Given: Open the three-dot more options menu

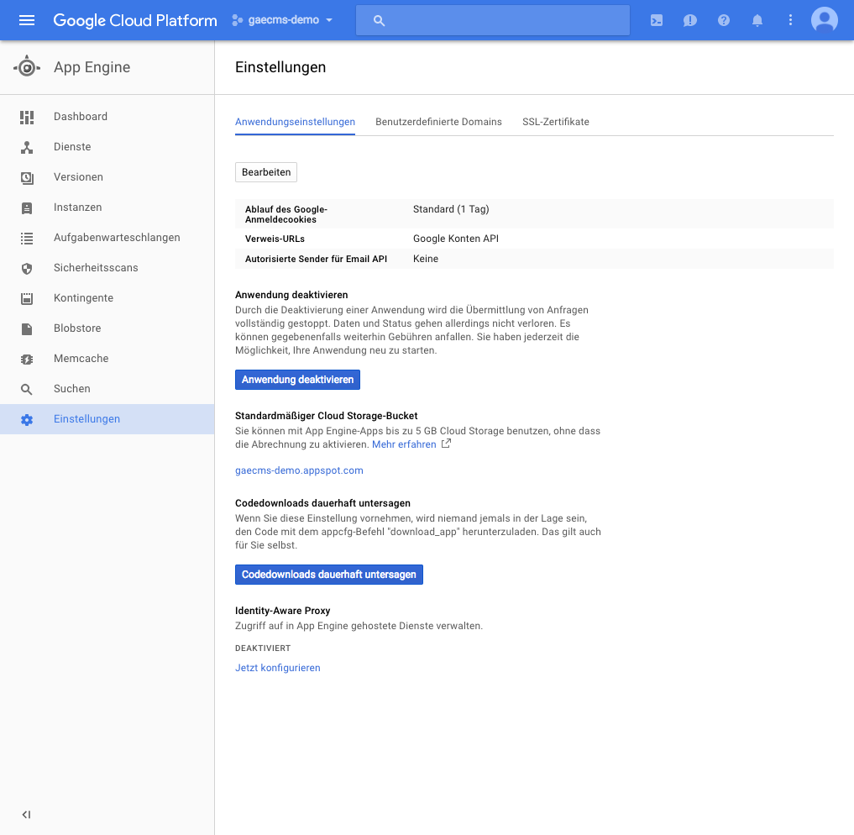Looking at the screenshot, I should 790,20.
